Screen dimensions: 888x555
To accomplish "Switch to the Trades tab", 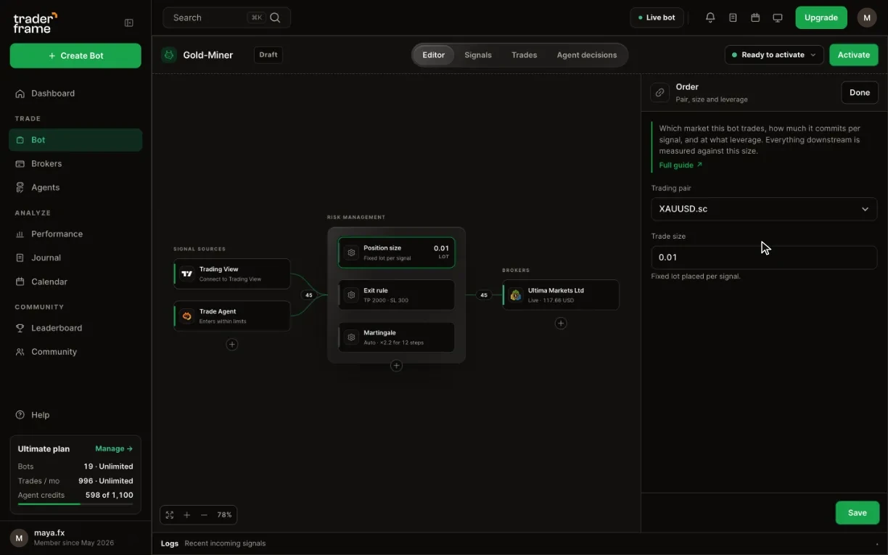I will (525, 55).
